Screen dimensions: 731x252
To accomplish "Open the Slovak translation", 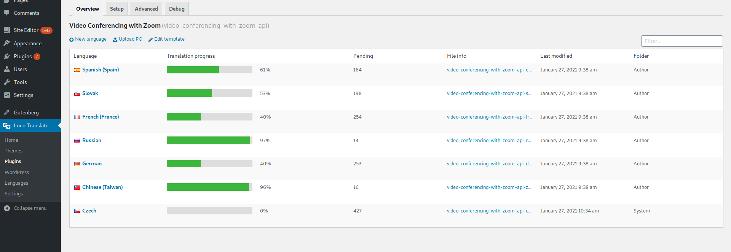I will 90,94.
